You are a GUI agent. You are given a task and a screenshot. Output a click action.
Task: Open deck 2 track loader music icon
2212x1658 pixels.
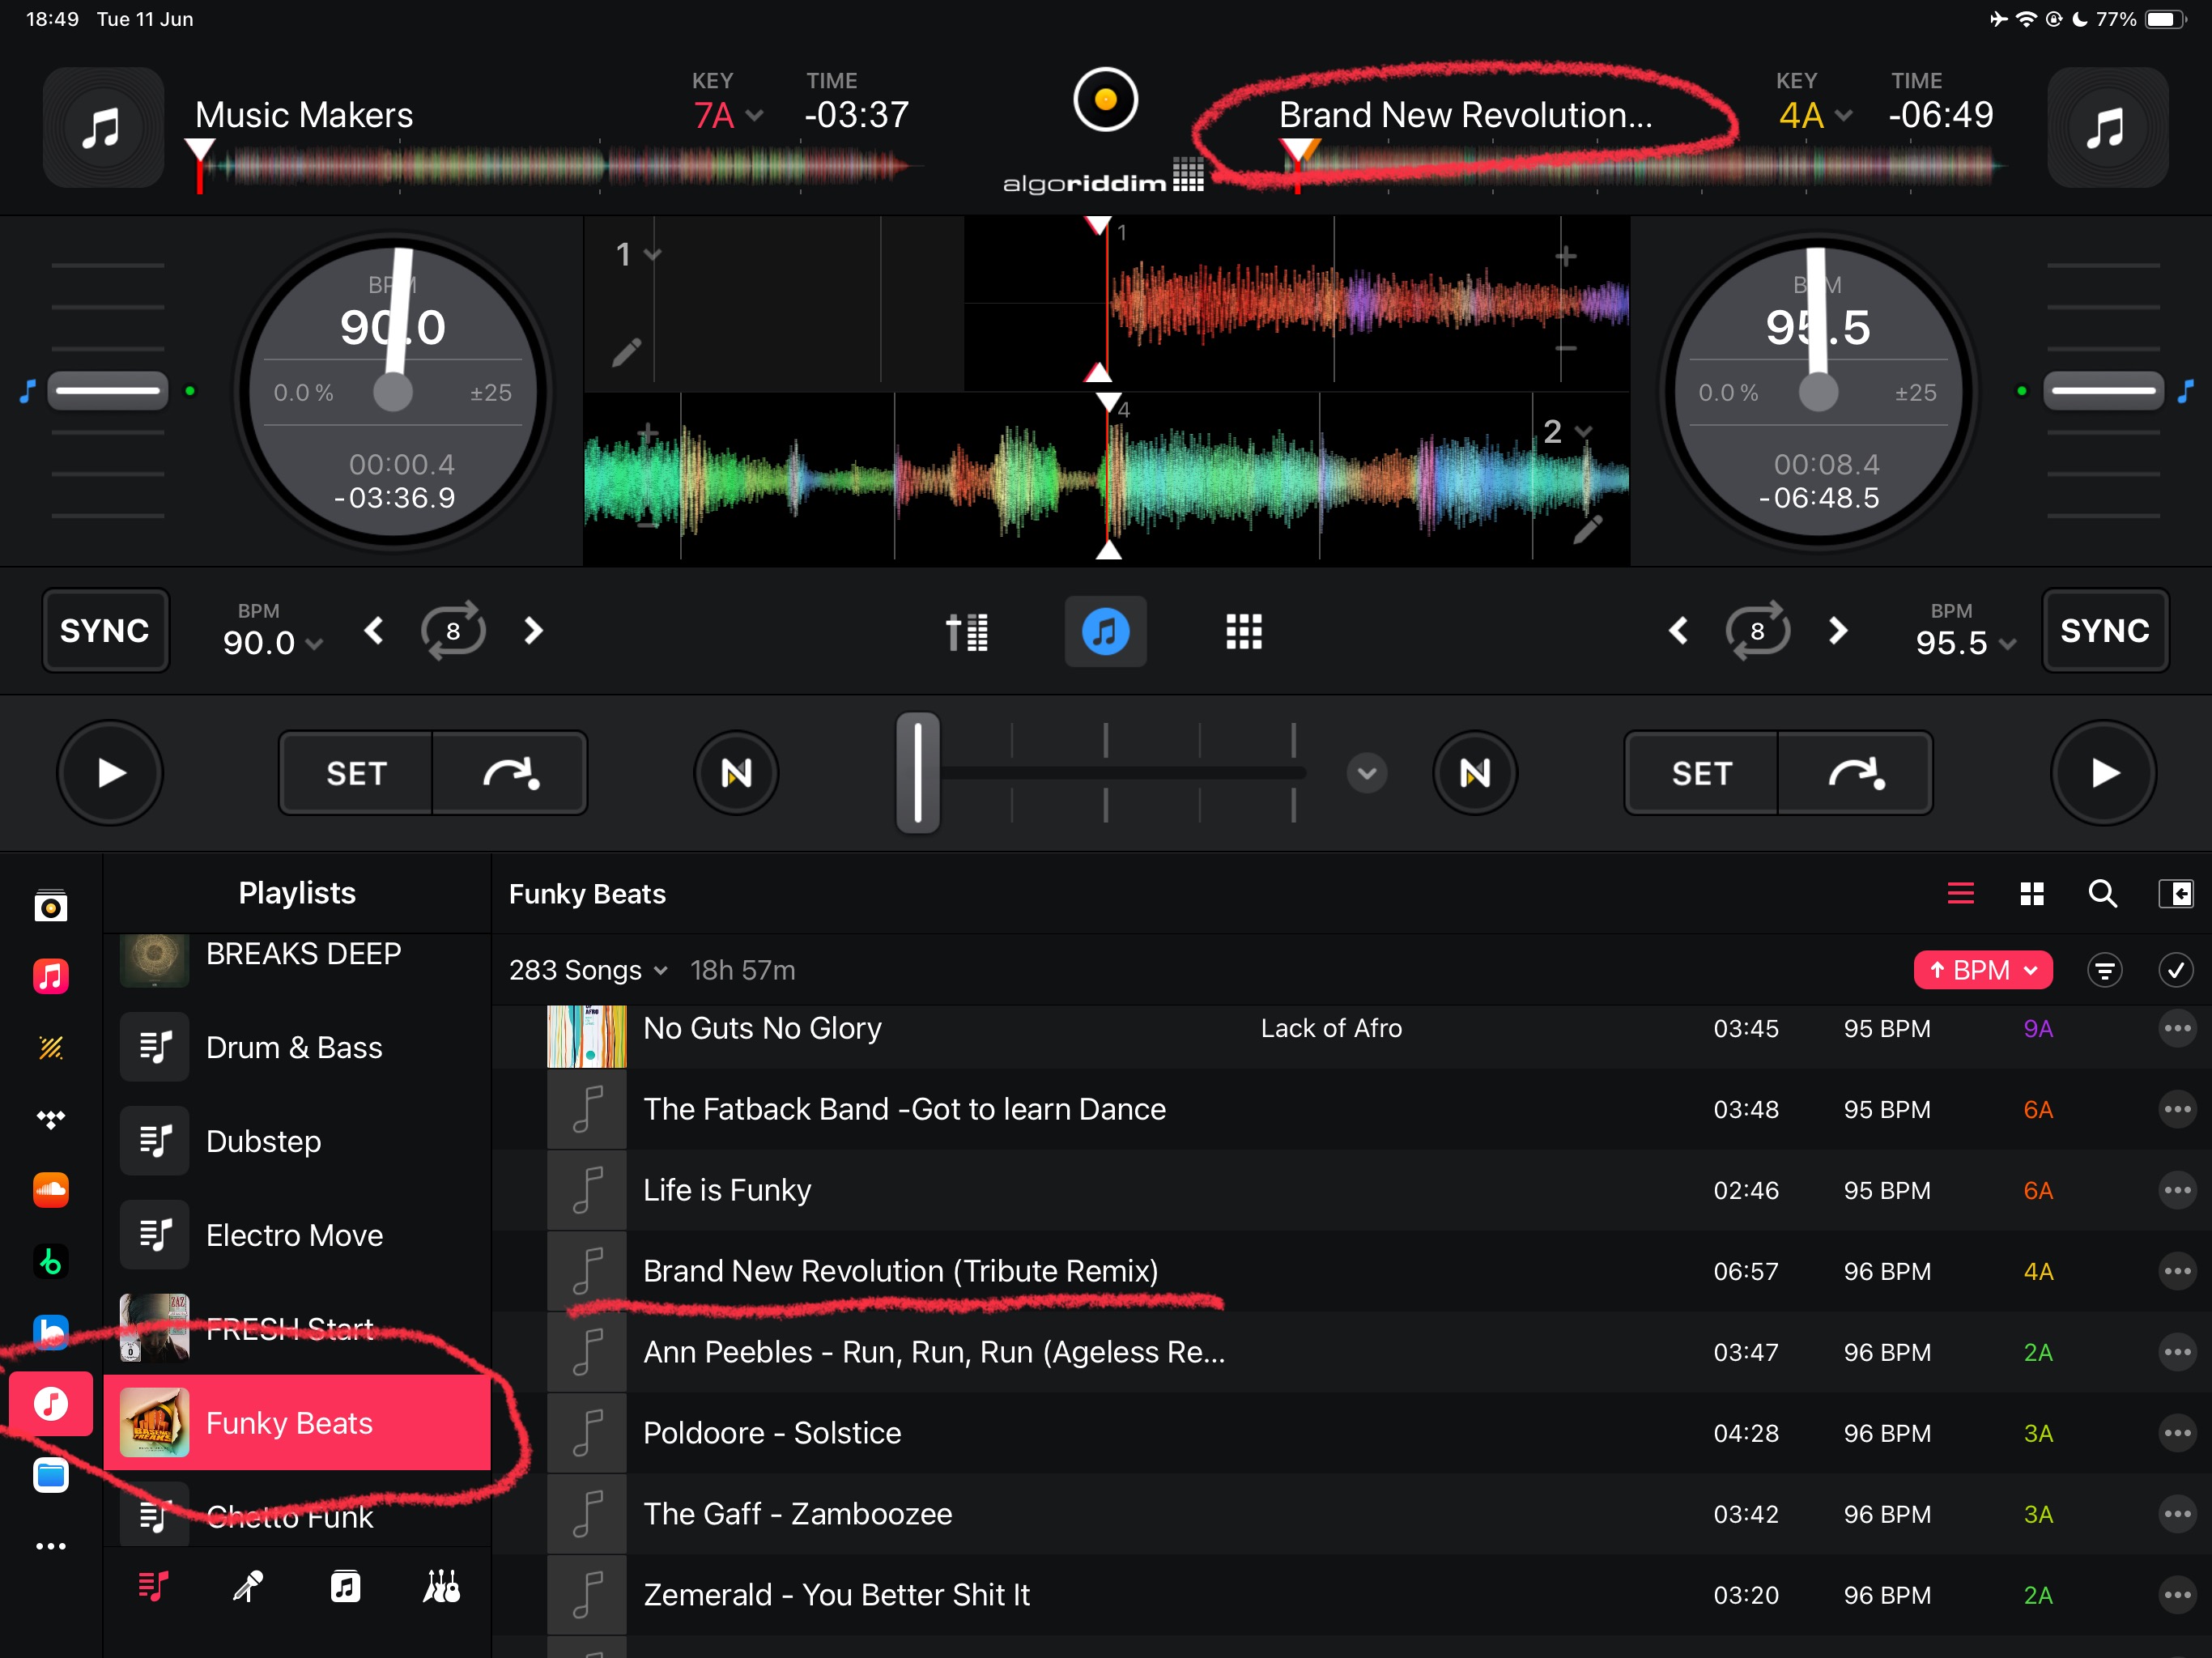(2107, 128)
